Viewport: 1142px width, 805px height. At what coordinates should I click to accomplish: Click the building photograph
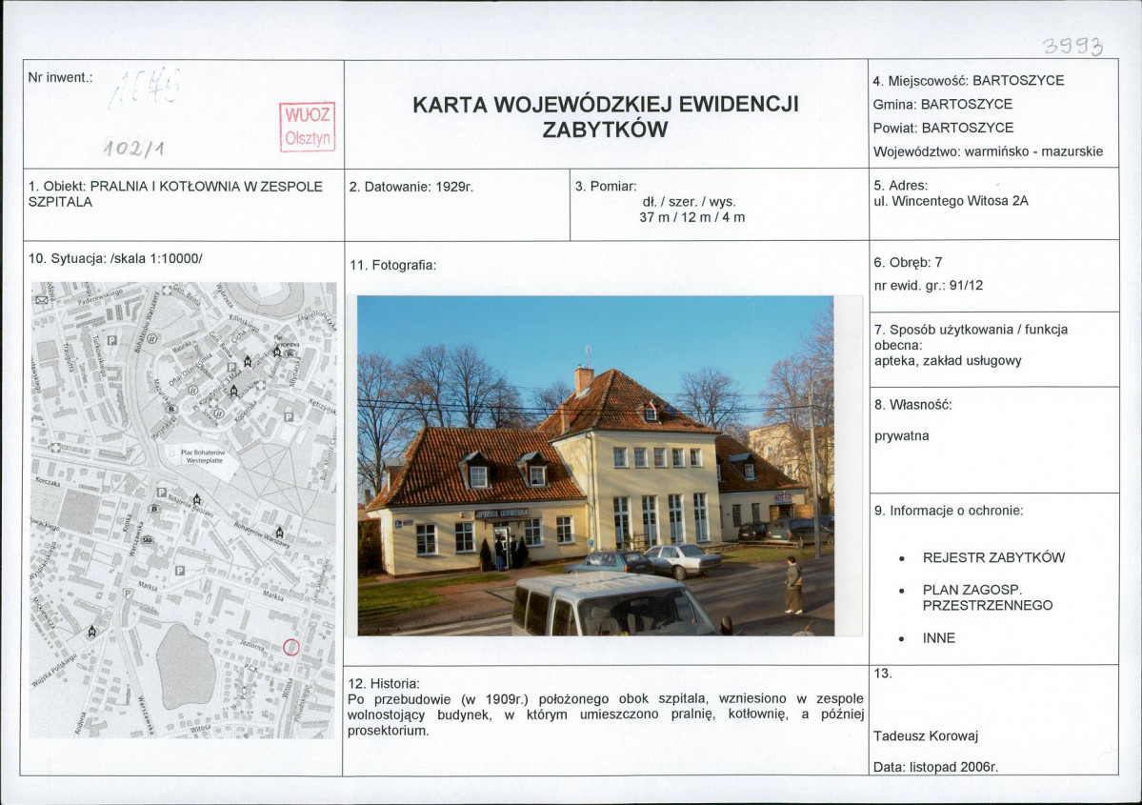coord(595,466)
